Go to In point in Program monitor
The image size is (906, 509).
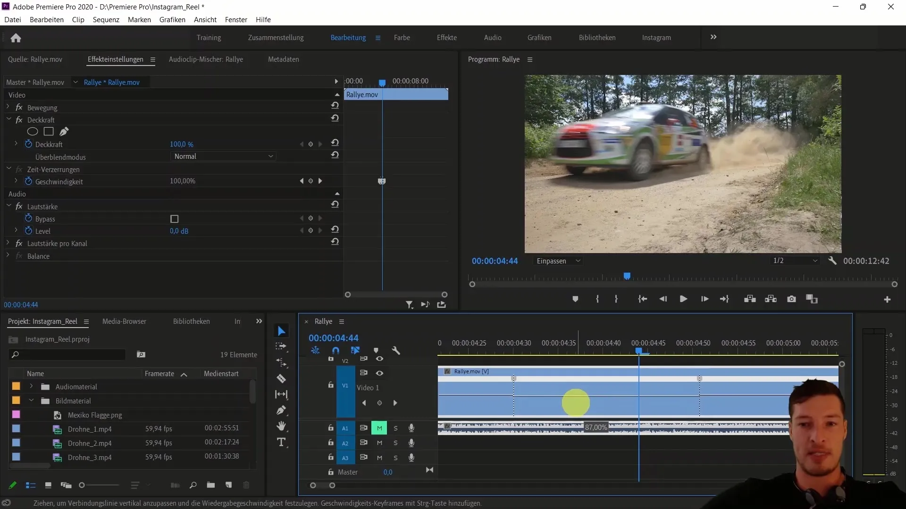point(643,299)
